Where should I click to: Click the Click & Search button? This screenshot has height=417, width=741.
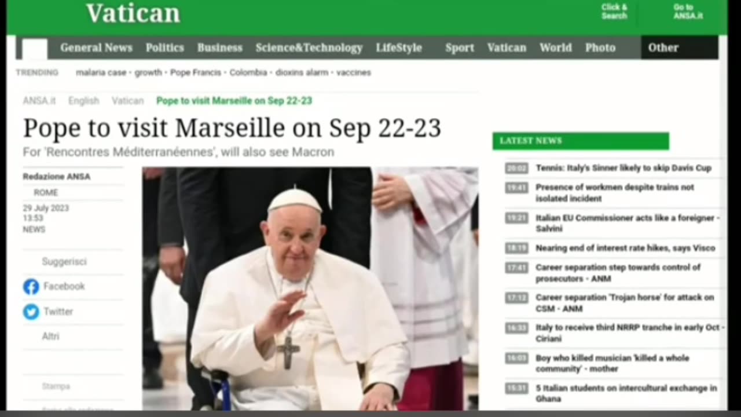coord(614,12)
